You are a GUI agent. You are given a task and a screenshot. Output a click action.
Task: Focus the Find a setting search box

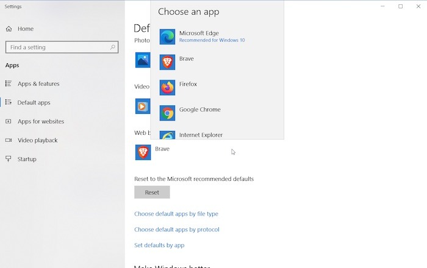62,47
